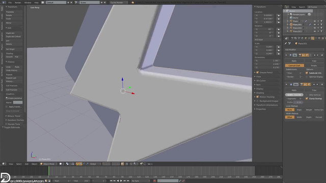The width and height of the screenshot is (326, 183).
Task: Select Plane.002 in the outliner
Action: [297, 28]
